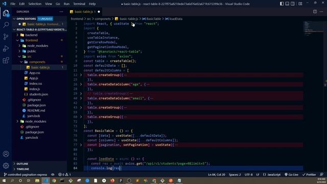Click the controlled-pagination-express branch indicator

tap(26, 175)
